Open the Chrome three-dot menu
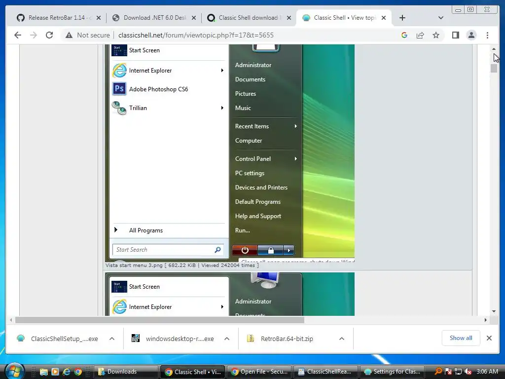This screenshot has height=379, width=505. point(487,35)
